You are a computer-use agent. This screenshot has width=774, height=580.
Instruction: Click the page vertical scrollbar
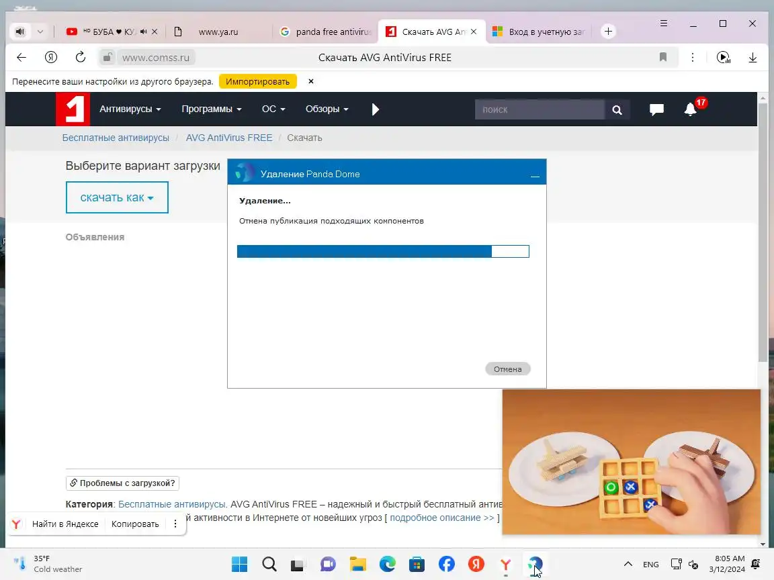pyautogui.click(x=763, y=232)
